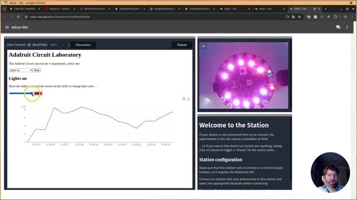The width and height of the screenshot is (357, 200).
Task: Click the download icon above the chart
Action: 189,99
